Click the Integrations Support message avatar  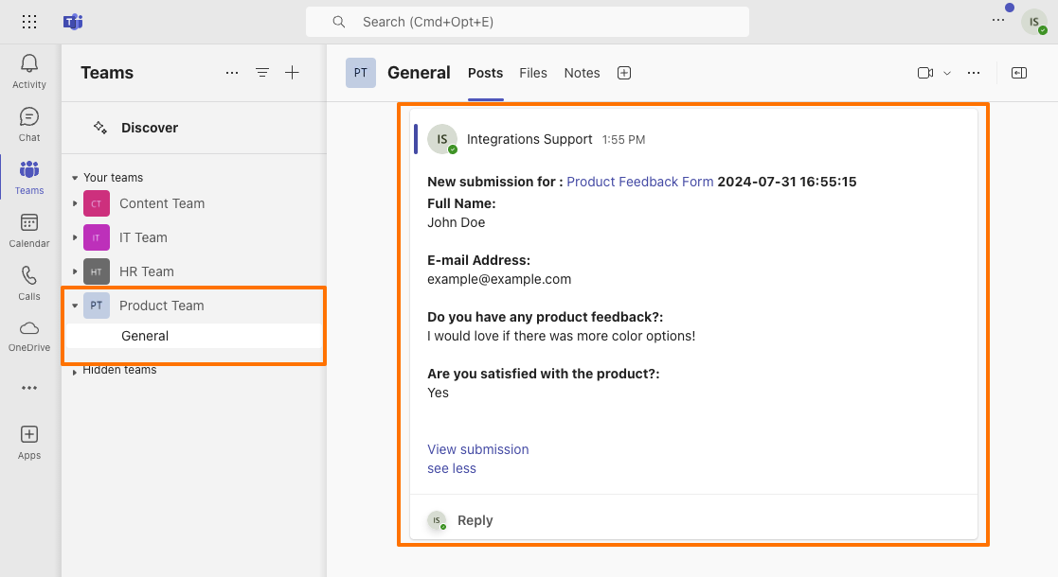point(442,140)
